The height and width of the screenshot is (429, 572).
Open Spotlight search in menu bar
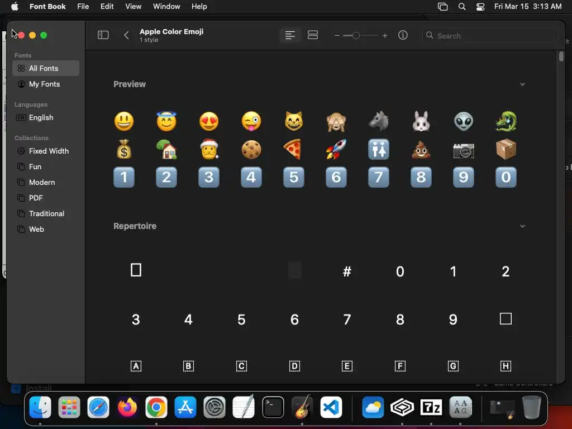[x=462, y=6]
